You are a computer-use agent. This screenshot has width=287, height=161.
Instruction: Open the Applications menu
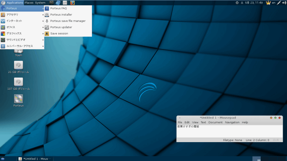pos(12,2)
